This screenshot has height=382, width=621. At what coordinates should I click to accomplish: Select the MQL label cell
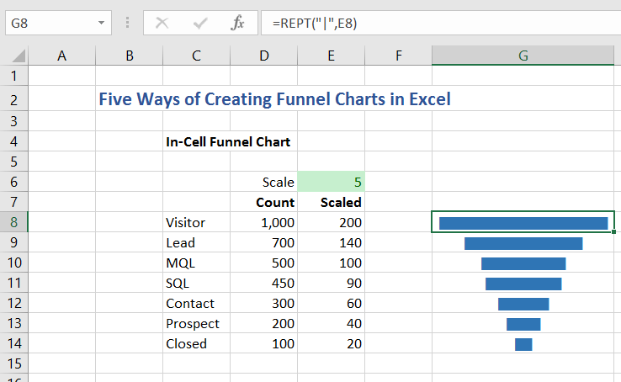pyautogui.click(x=196, y=263)
